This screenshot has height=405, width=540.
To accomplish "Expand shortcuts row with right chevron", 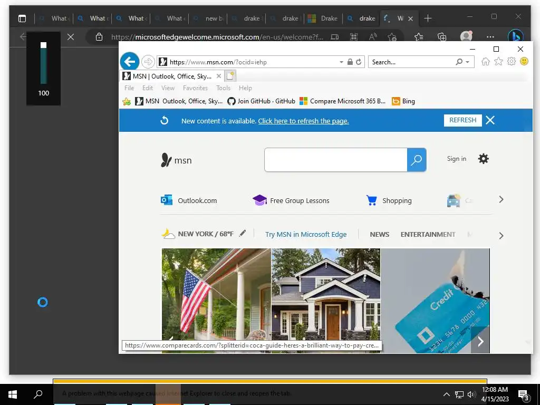I will coord(501,200).
